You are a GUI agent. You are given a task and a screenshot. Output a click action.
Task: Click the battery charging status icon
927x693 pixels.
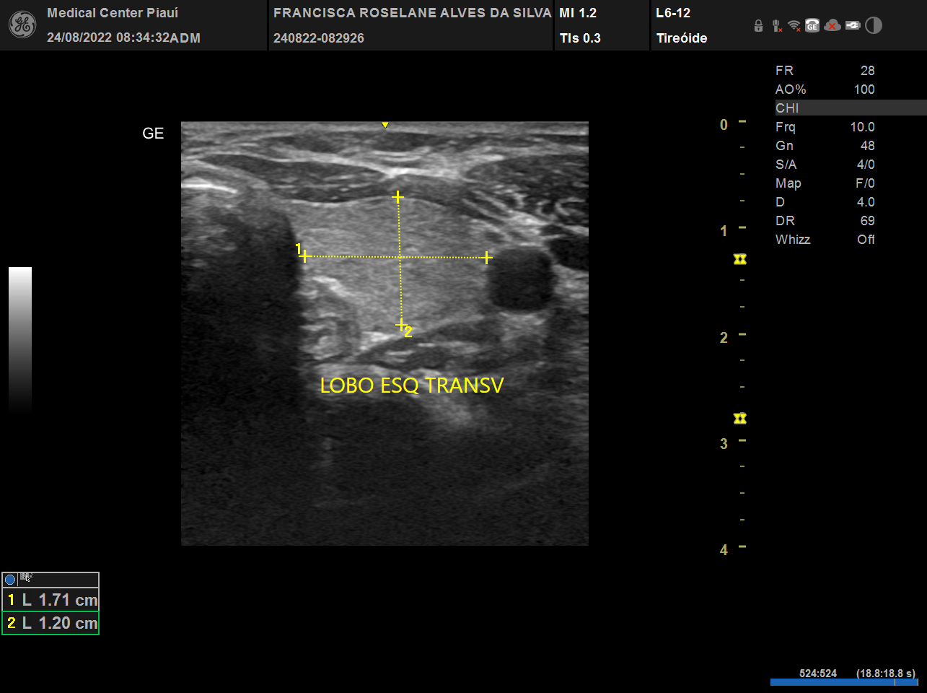[853, 26]
